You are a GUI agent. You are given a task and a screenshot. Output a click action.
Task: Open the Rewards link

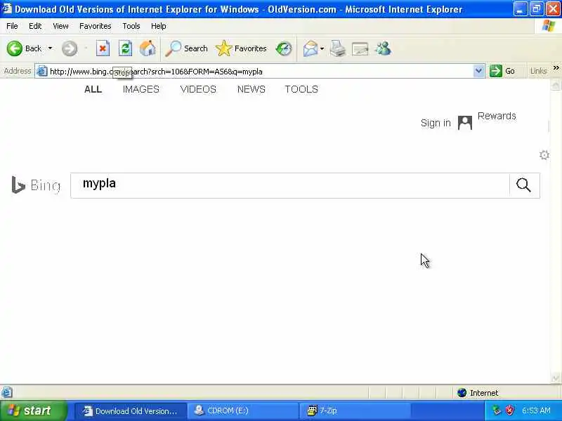[497, 116]
